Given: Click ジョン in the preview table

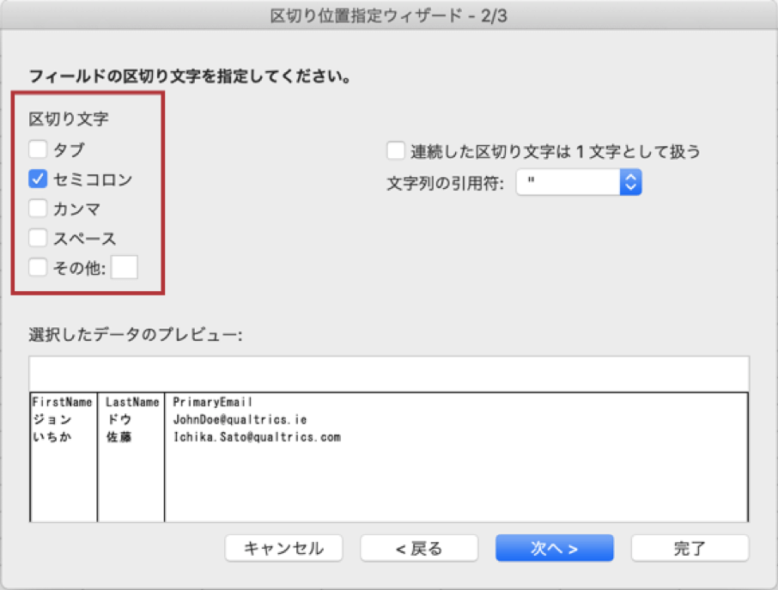Looking at the screenshot, I should (x=52, y=420).
